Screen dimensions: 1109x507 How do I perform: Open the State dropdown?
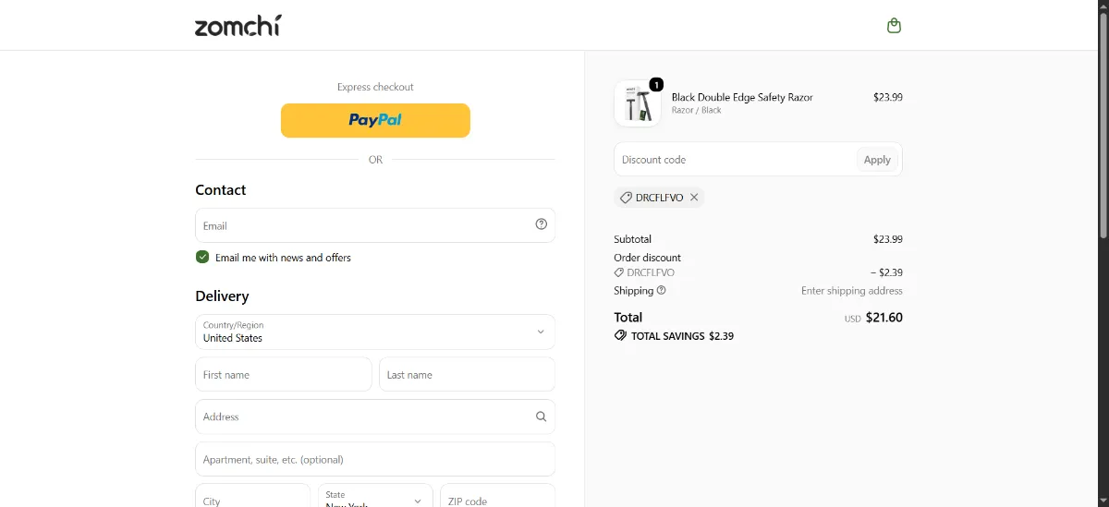pyautogui.click(x=375, y=496)
